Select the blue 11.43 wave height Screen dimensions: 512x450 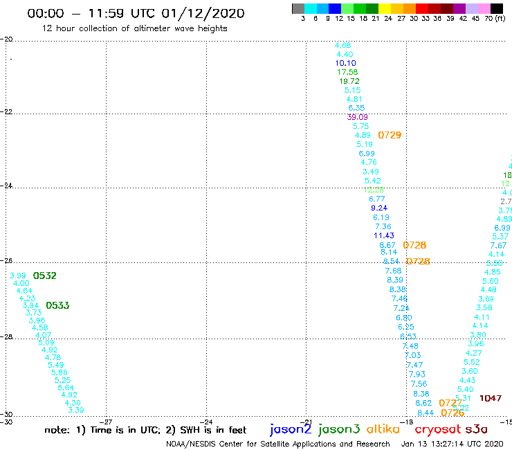384,235
